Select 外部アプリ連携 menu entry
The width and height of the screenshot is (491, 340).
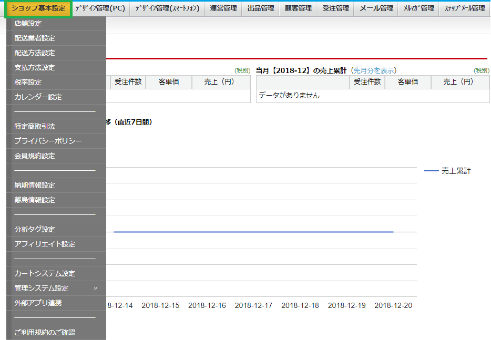click(x=56, y=303)
